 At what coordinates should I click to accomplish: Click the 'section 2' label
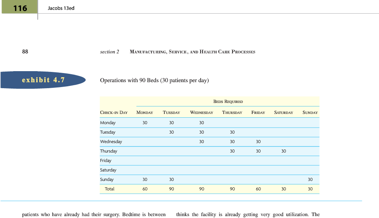click(109, 52)
